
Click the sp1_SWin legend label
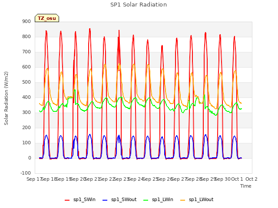pos(84,199)
